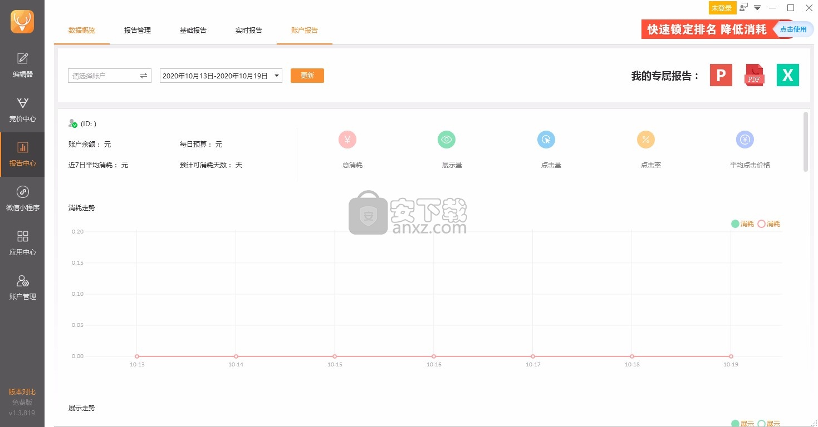Click the 免费版 version text
Screen dimensions: 818x427
pos(22,403)
